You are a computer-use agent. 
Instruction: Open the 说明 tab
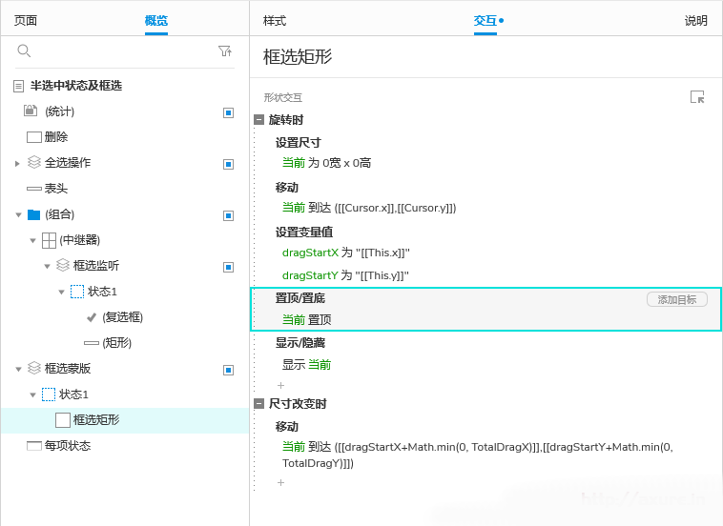[x=695, y=21]
